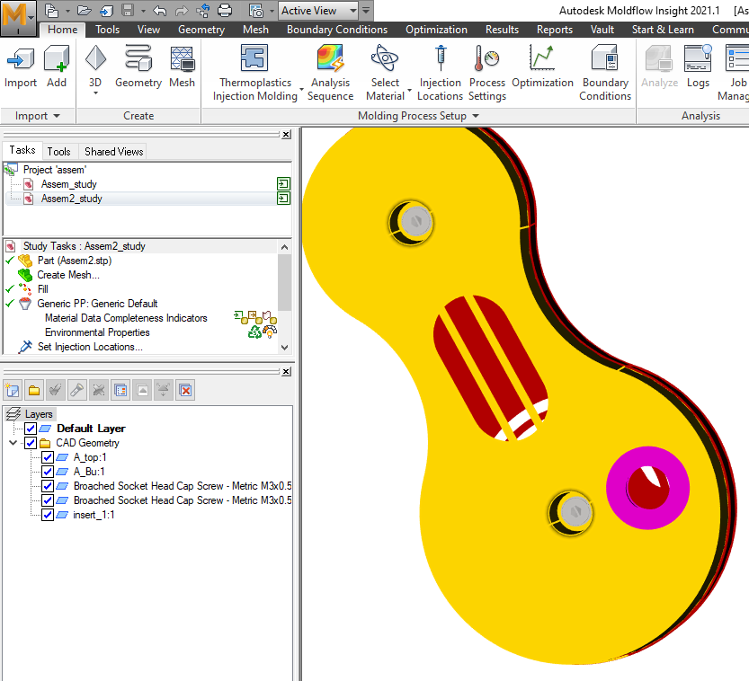Click the flashlight icon in the Layers toolbar
This screenshot has width=749, height=681.
pos(77,391)
